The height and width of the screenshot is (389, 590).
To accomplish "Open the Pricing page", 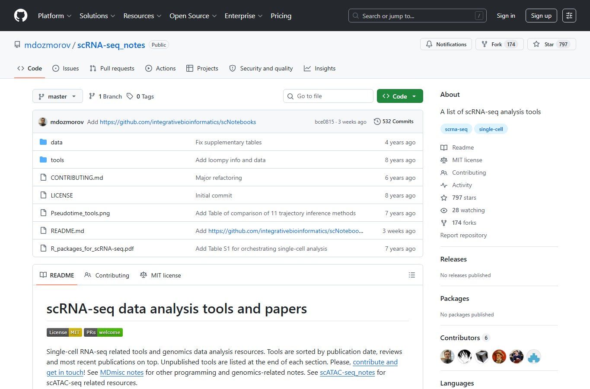I will click(281, 16).
